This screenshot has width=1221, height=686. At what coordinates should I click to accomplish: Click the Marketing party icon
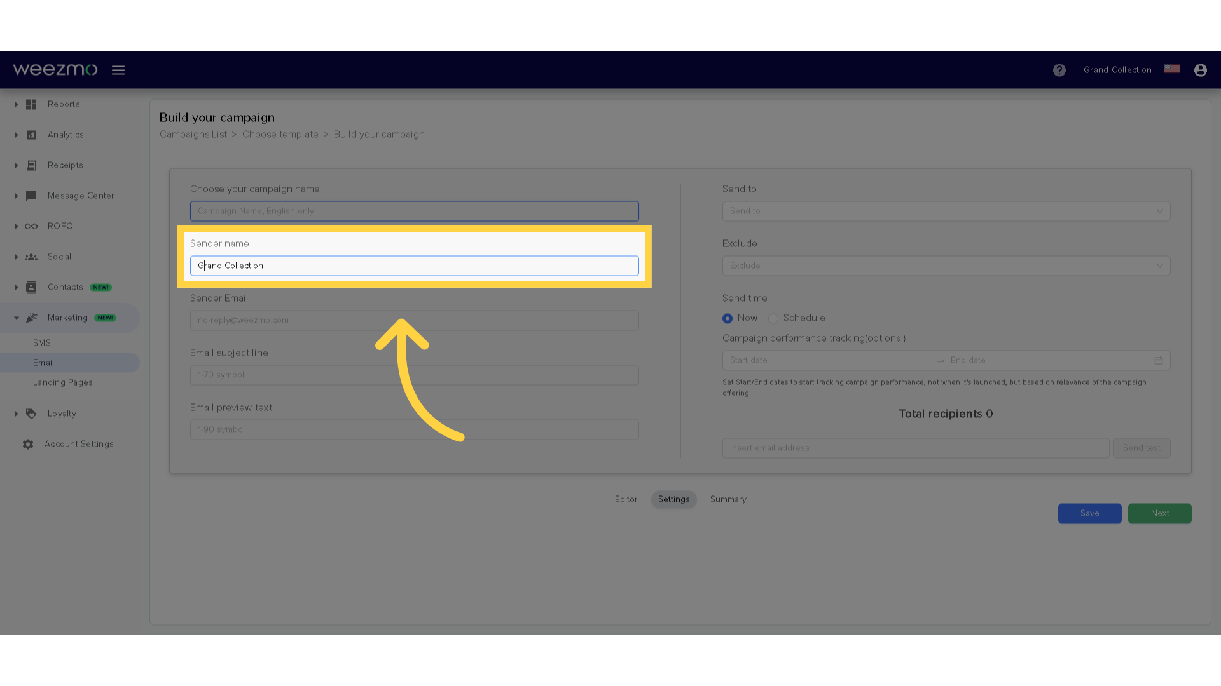(32, 318)
